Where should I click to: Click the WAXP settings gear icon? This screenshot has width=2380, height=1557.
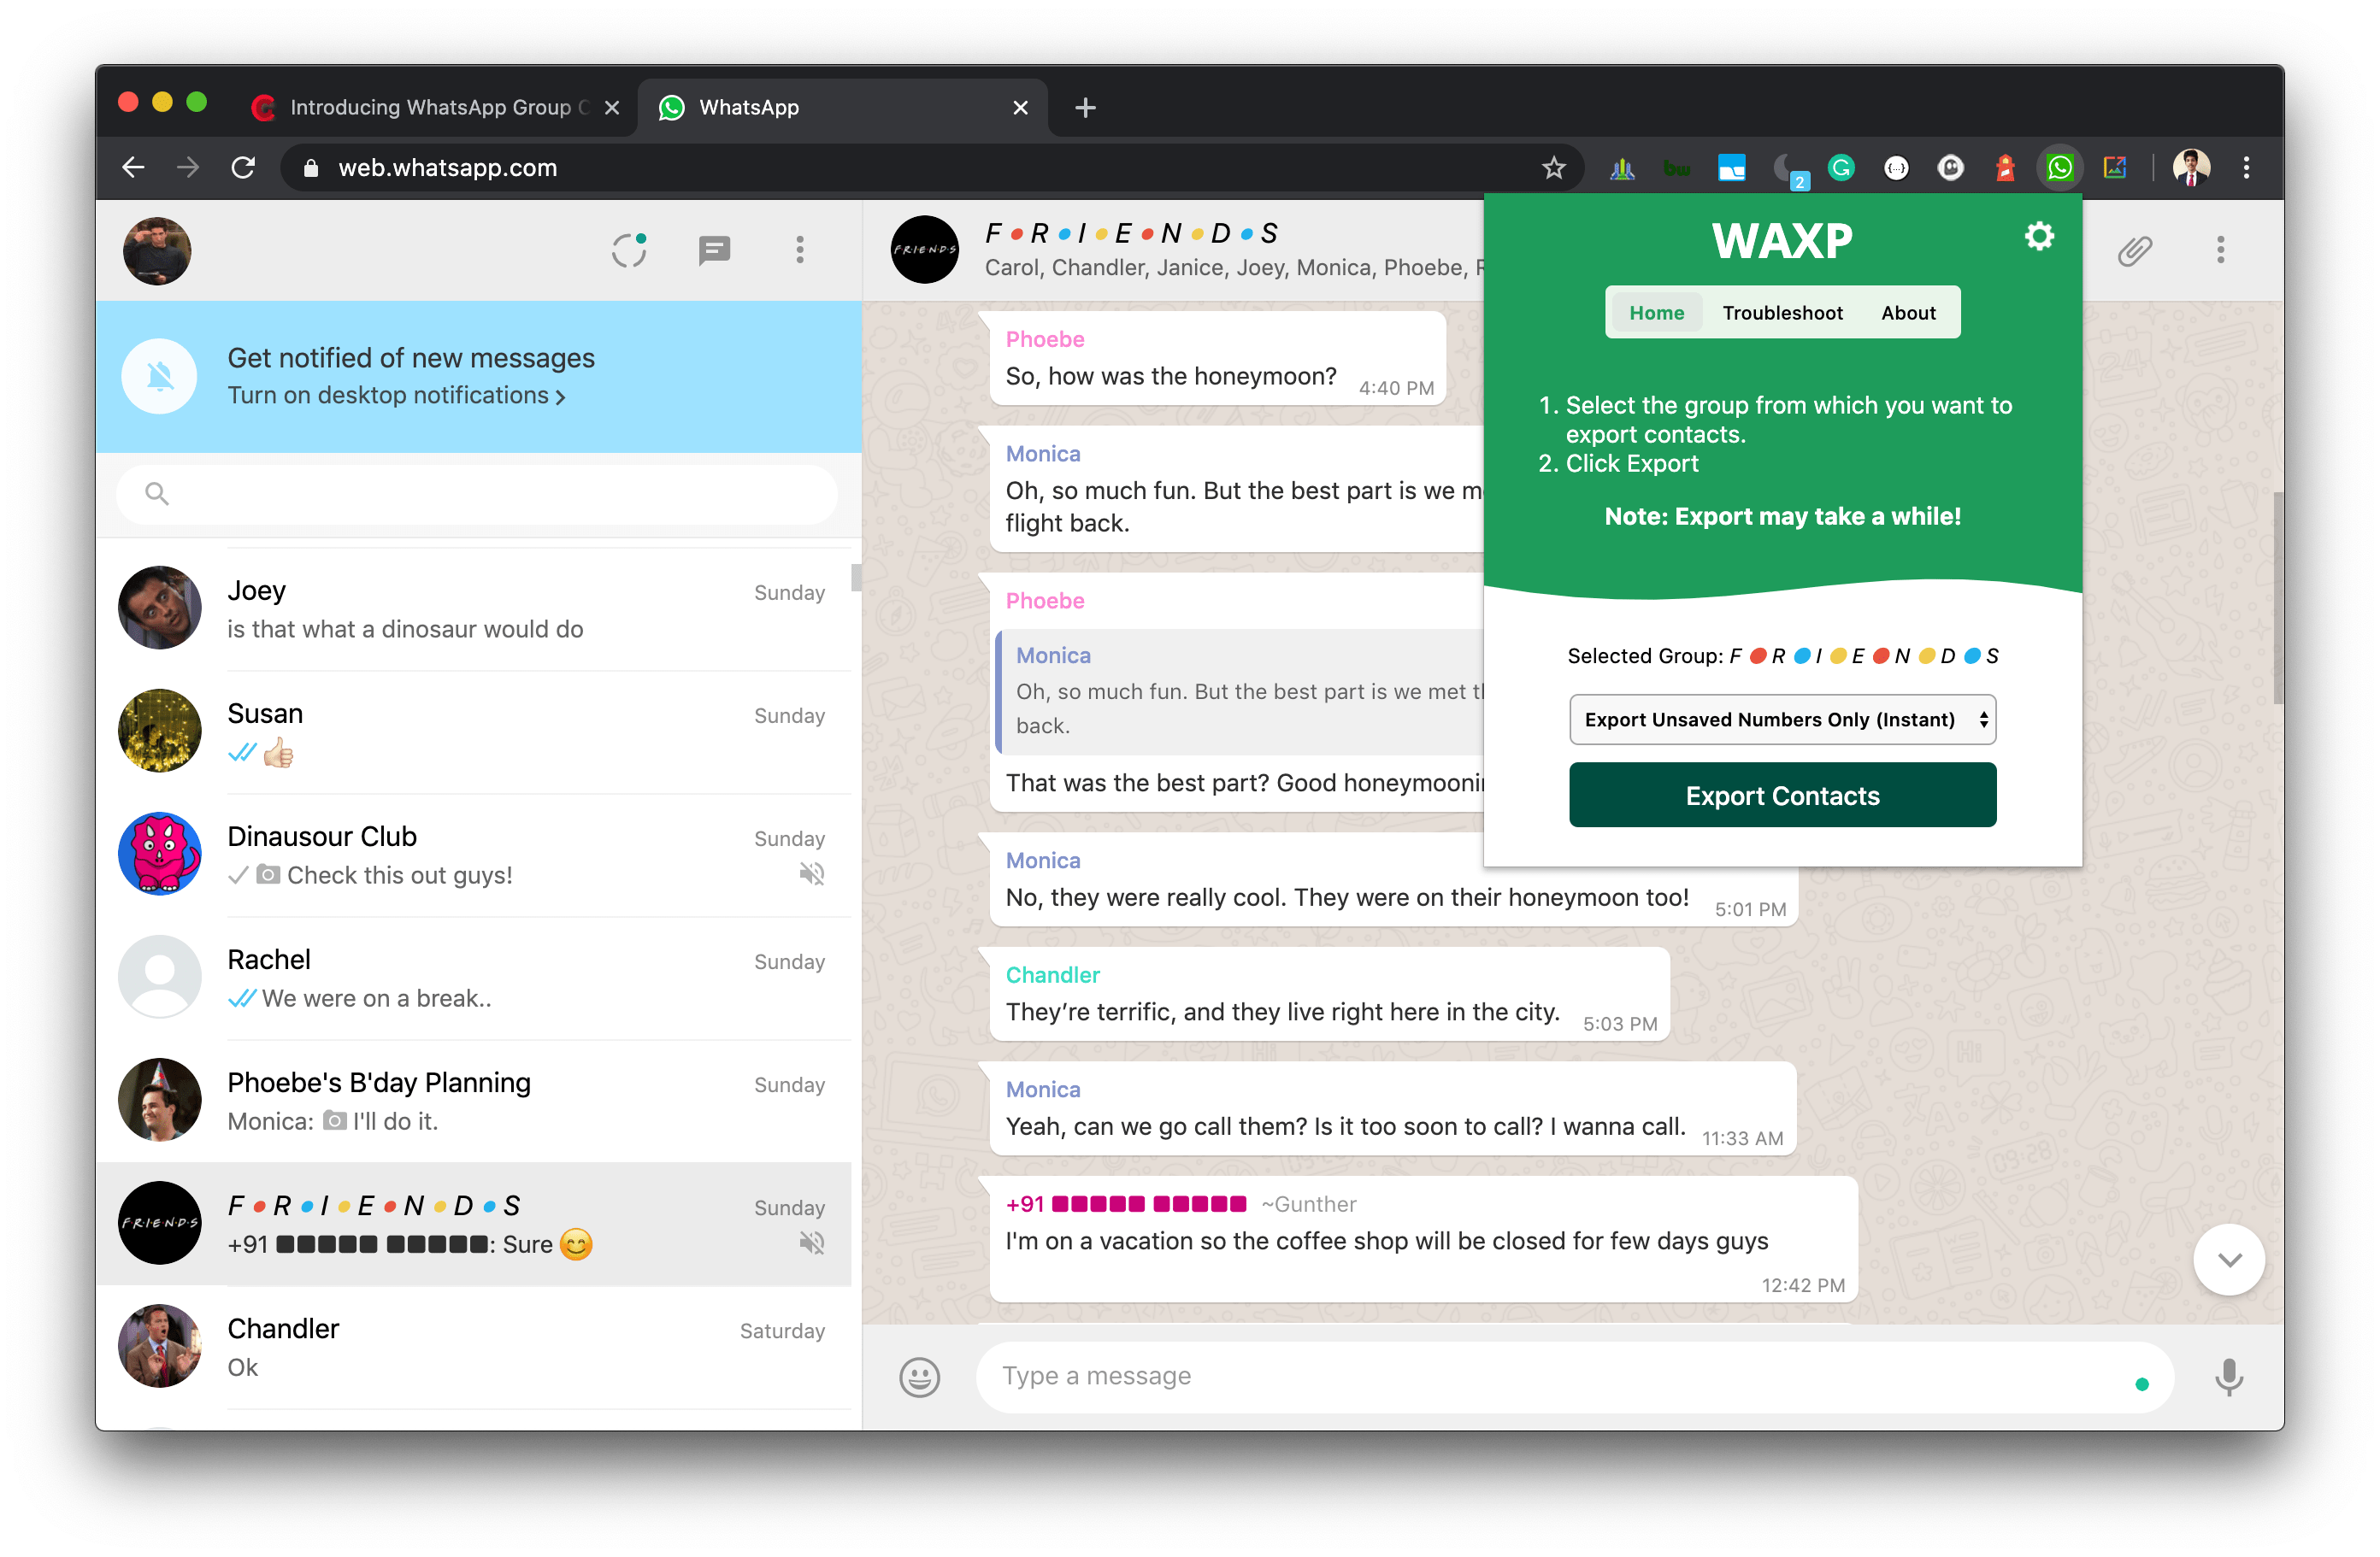point(2039,237)
